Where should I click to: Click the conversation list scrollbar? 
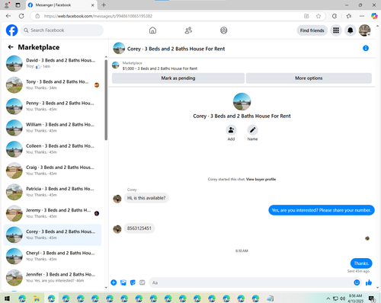(x=106, y=100)
